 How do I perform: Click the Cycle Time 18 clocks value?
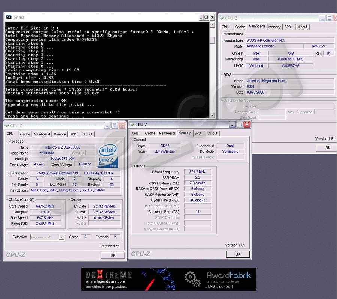click(x=197, y=200)
